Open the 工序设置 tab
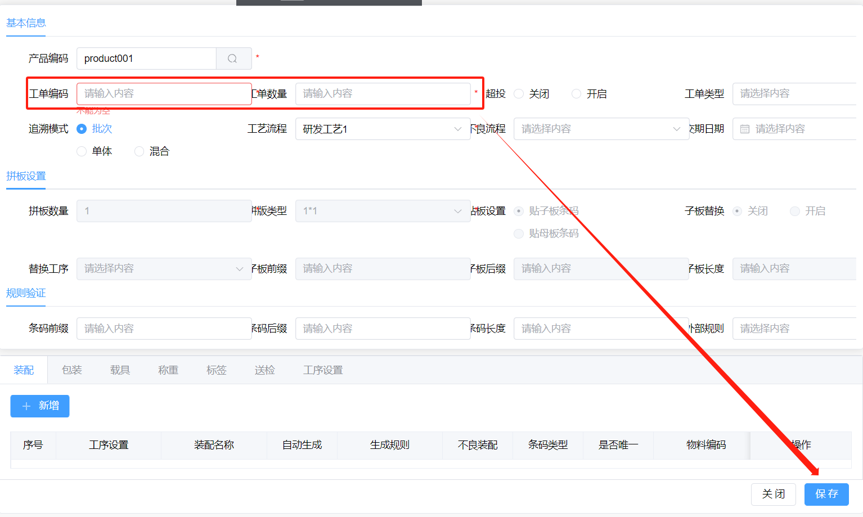The image size is (863, 517). [x=323, y=370]
